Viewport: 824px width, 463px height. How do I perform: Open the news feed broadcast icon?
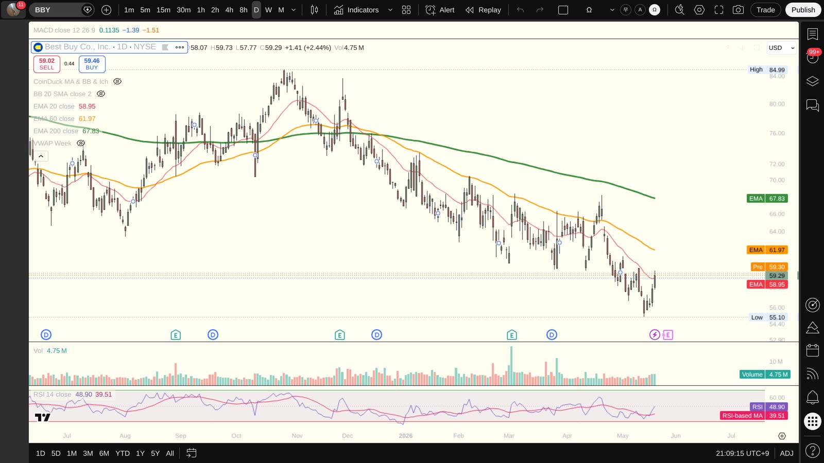click(812, 374)
